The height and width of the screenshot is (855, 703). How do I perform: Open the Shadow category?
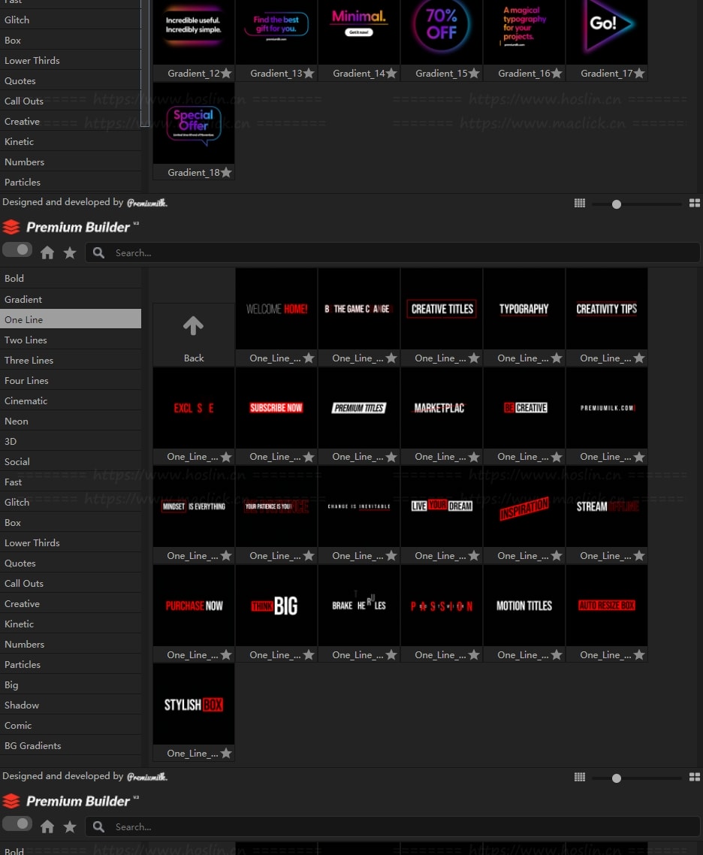tap(71, 705)
